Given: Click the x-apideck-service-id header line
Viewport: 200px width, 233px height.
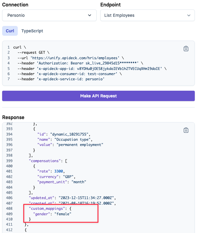Looking at the screenshot, I should (61, 79).
